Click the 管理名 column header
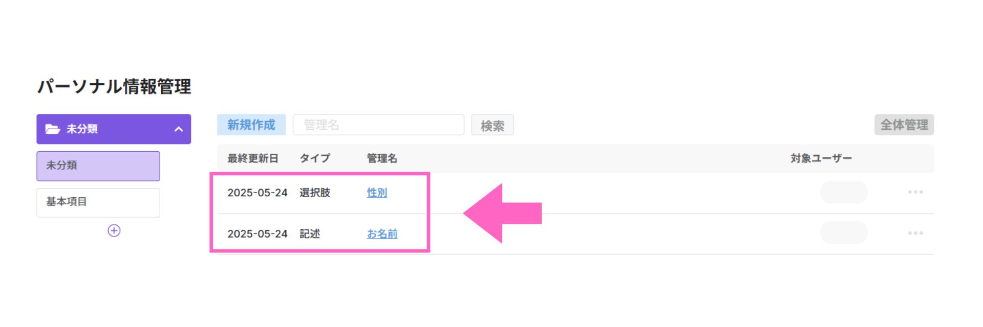 382,158
